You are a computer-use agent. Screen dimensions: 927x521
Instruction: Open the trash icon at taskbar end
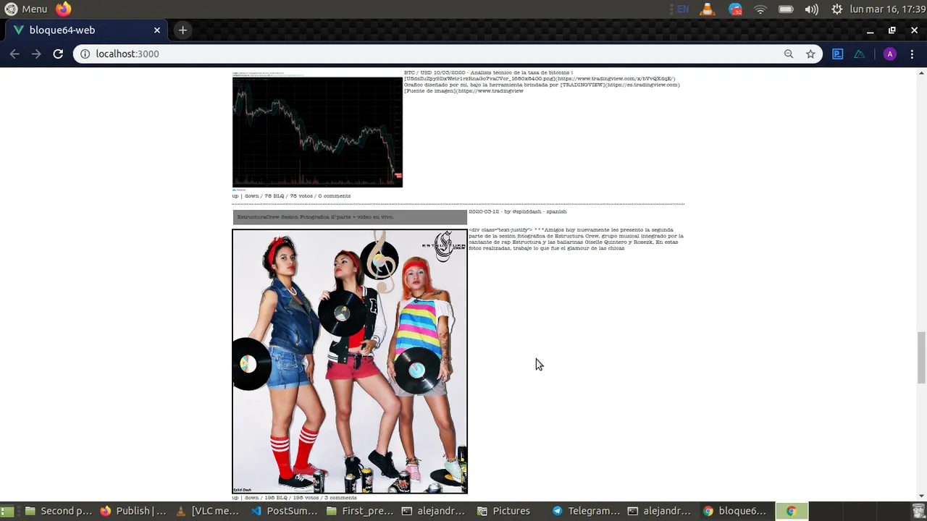click(919, 511)
